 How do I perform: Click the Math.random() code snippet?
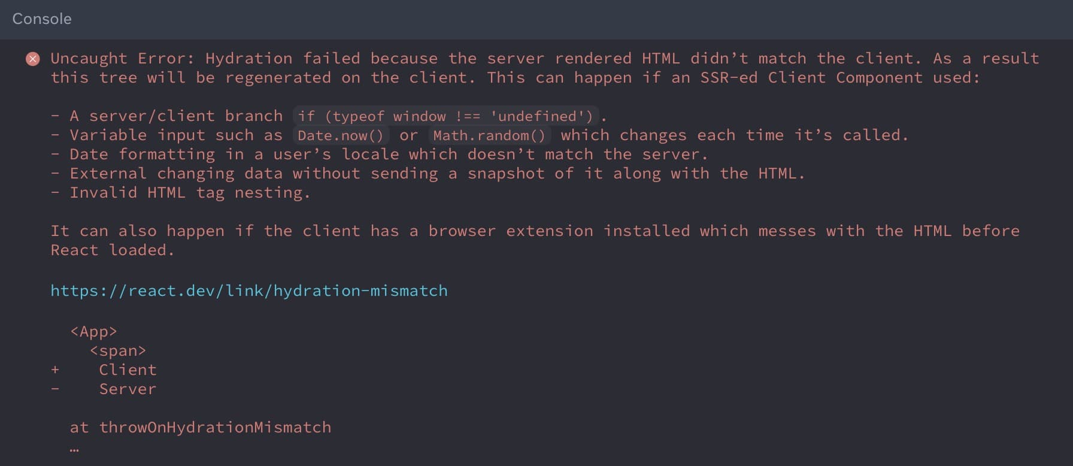489,135
